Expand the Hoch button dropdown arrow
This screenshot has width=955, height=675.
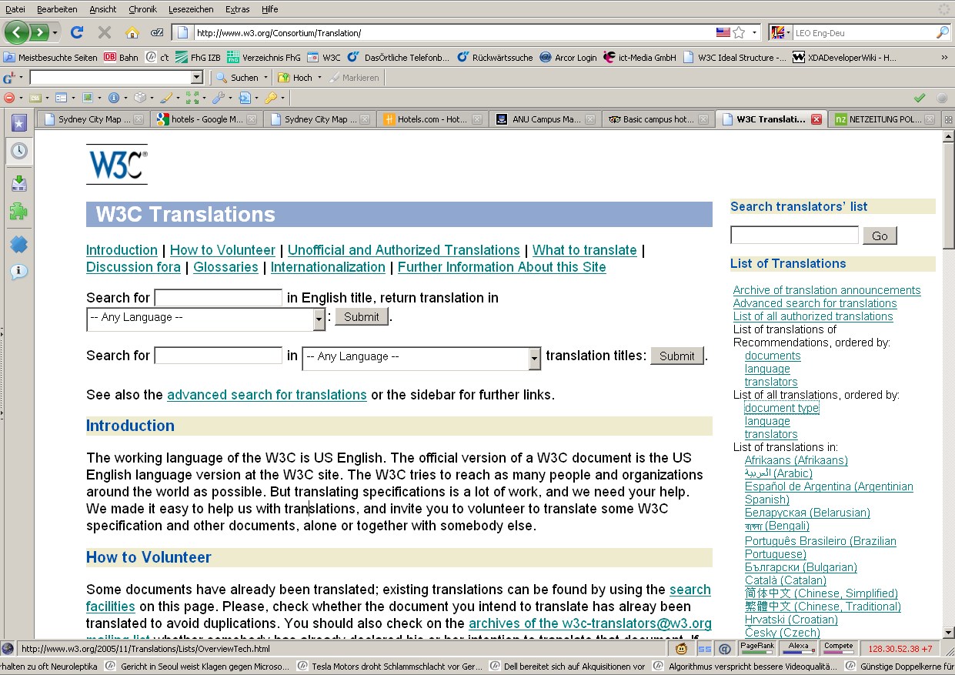click(319, 78)
